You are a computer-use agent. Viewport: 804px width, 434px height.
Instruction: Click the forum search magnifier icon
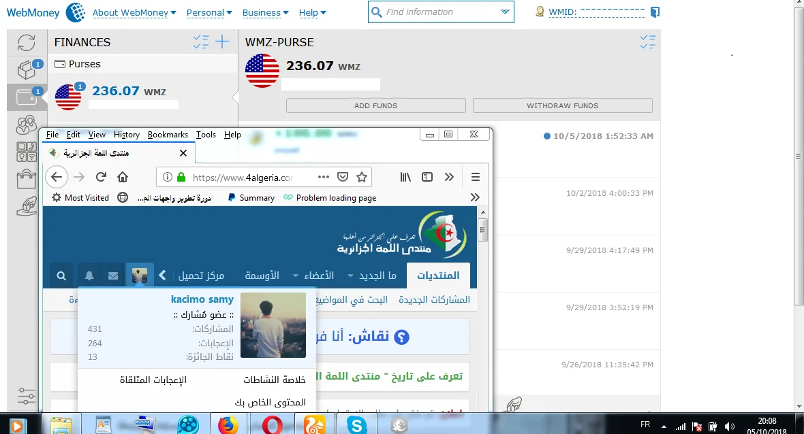click(x=61, y=276)
